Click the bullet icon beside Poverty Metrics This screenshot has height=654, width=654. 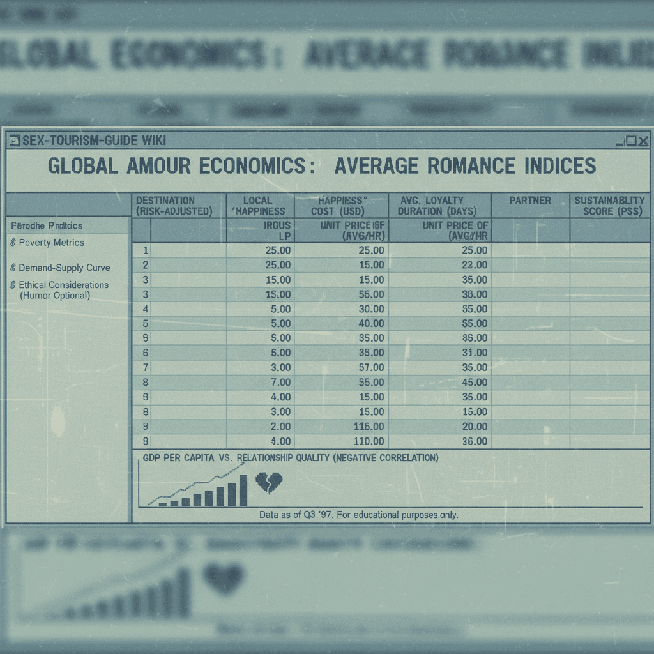pyautogui.click(x=13, y=243)
